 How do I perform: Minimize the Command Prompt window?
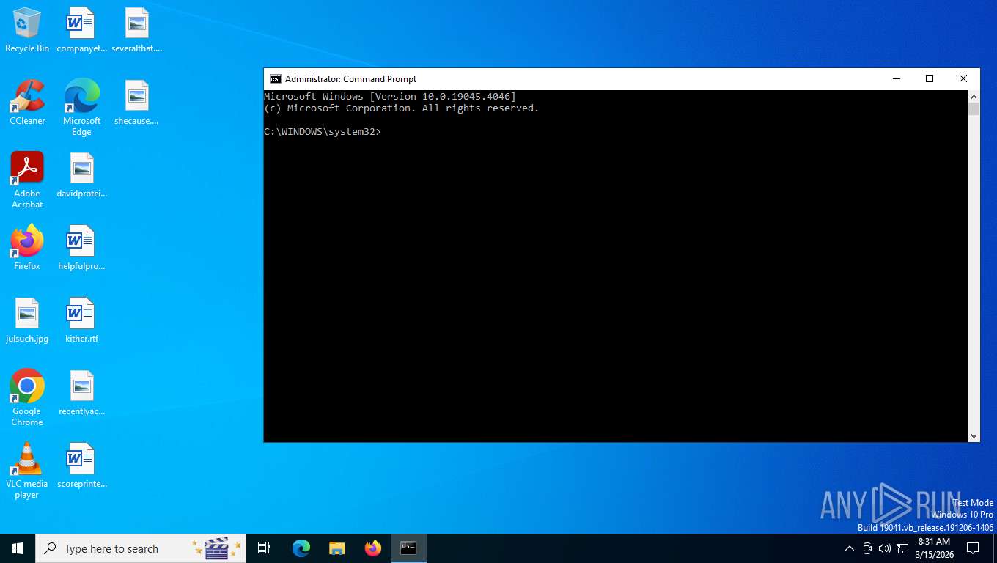point(896,79)
